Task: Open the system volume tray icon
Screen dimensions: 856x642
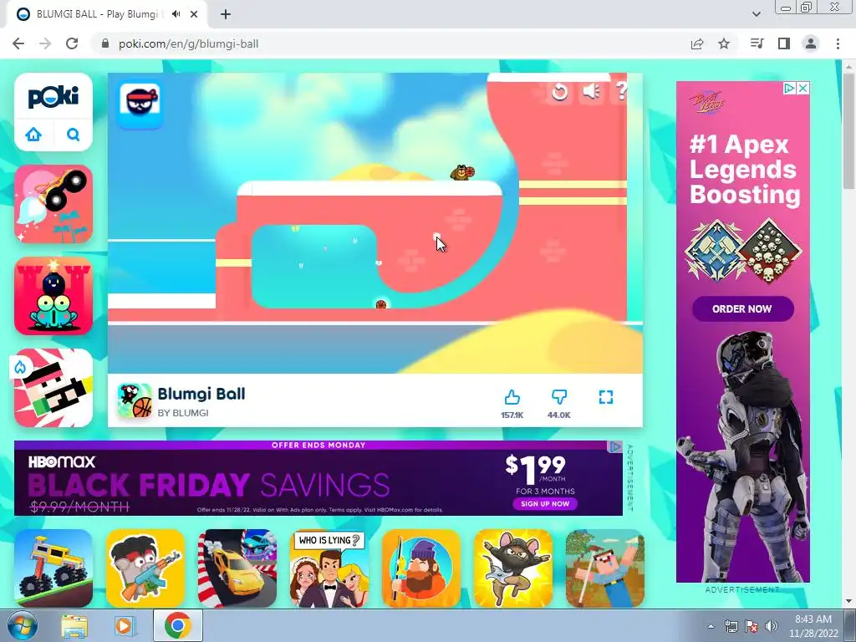Action: coord(771,627)
